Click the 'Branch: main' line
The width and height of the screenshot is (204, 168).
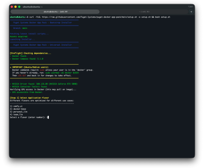20,28
